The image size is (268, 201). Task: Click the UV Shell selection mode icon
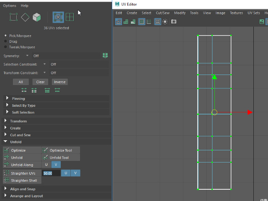click(x=70, y=17)
